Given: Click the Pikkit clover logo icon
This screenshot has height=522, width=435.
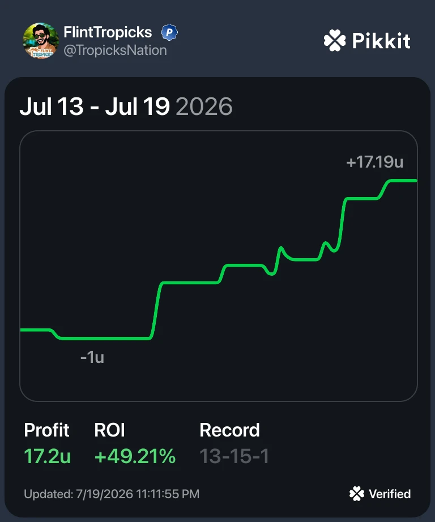Looking at the screenshot, I should [x=334, y=41].
